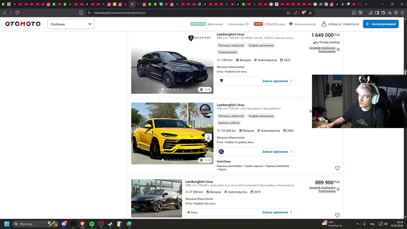
Task: Open AutoReduta black Urus photo
Action: [156, 198]
